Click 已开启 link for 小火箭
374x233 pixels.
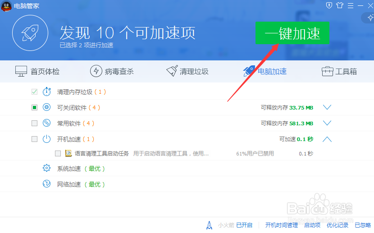244,225
